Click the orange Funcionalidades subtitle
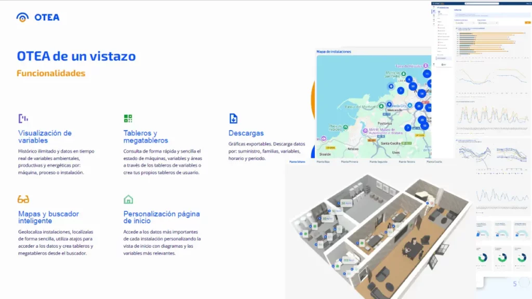Image resolution: width=532 pixels, height=299 pixels. tap(51, 73)
